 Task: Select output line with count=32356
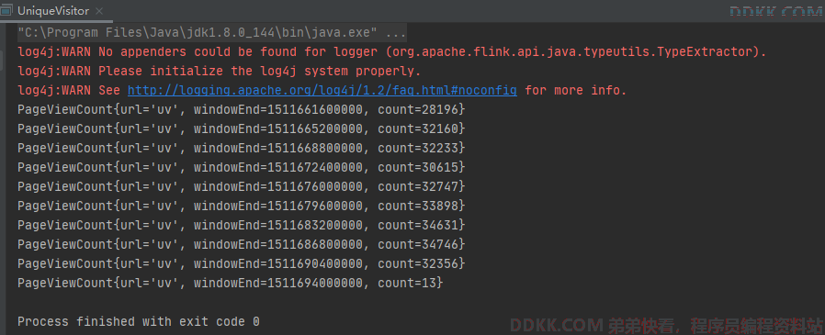click(242, 263)
